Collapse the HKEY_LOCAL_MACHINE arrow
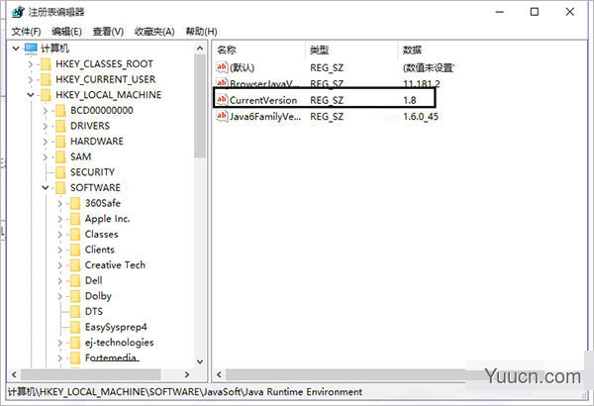The image size is (594, 406). (31, 95)
